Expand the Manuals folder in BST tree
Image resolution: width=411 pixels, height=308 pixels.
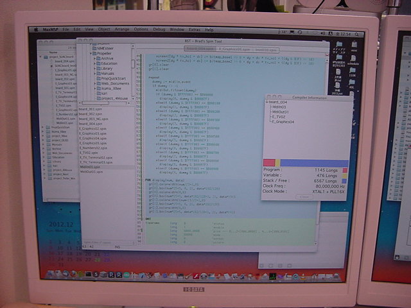click(95, 73)
